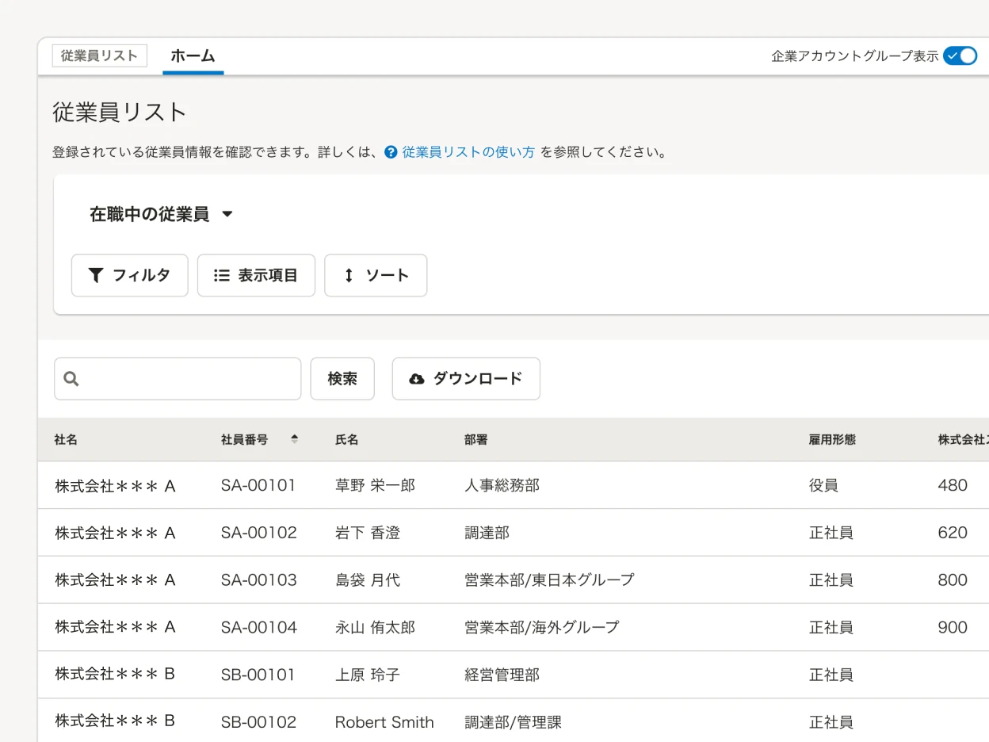Open the 表示項目 button
The height and width of the screenshot is (742, 989).
(256, 275)
